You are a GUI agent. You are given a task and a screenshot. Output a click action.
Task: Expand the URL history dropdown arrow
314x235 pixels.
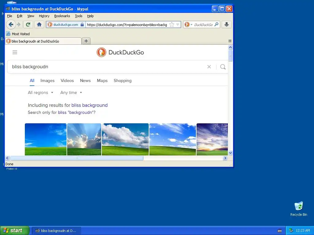point(178,24)
